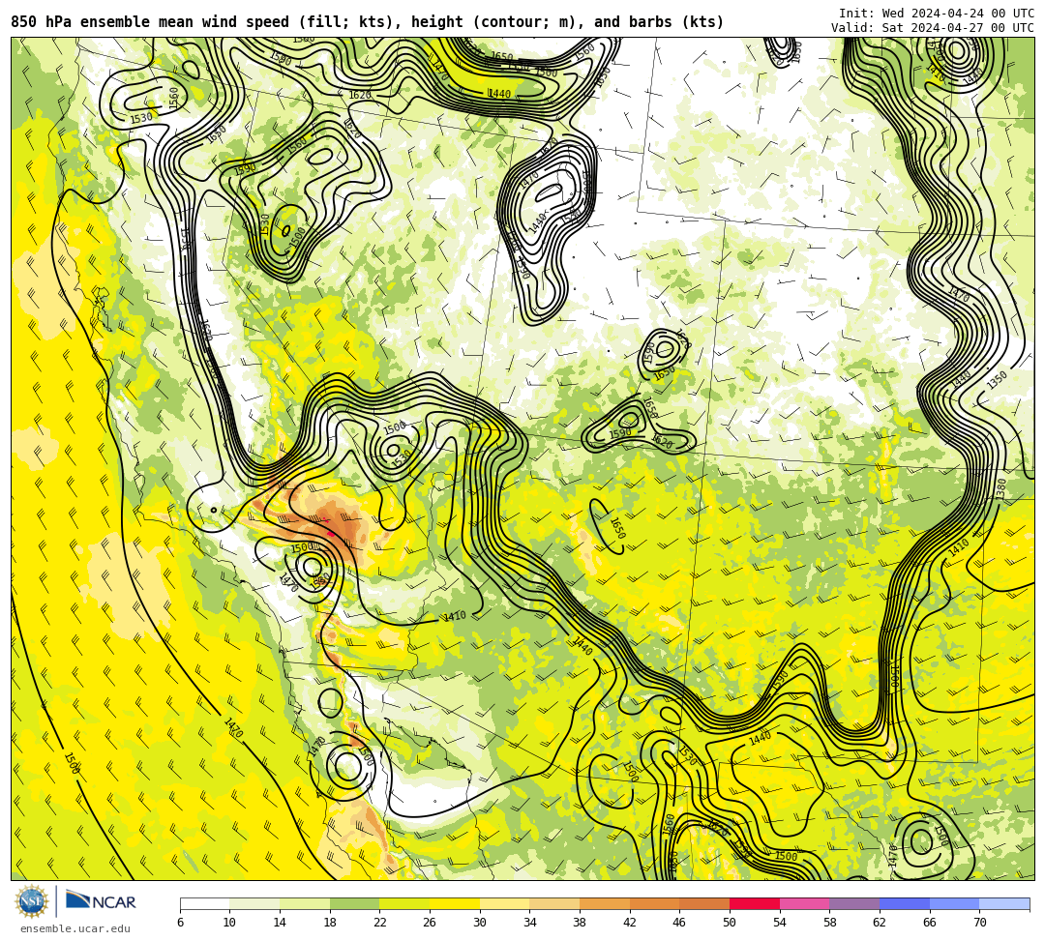The height and width of the screenshot is (941, 1045).
Task: Click the NSF logo
Action: [x=31, y=901]
